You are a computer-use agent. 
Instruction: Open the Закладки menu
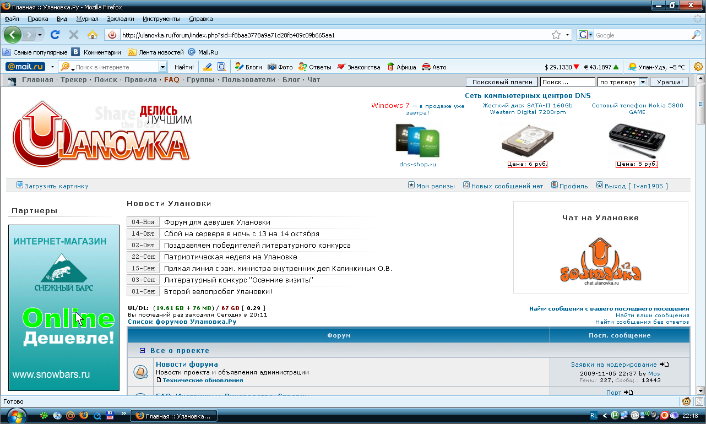[x=121, y=19]
